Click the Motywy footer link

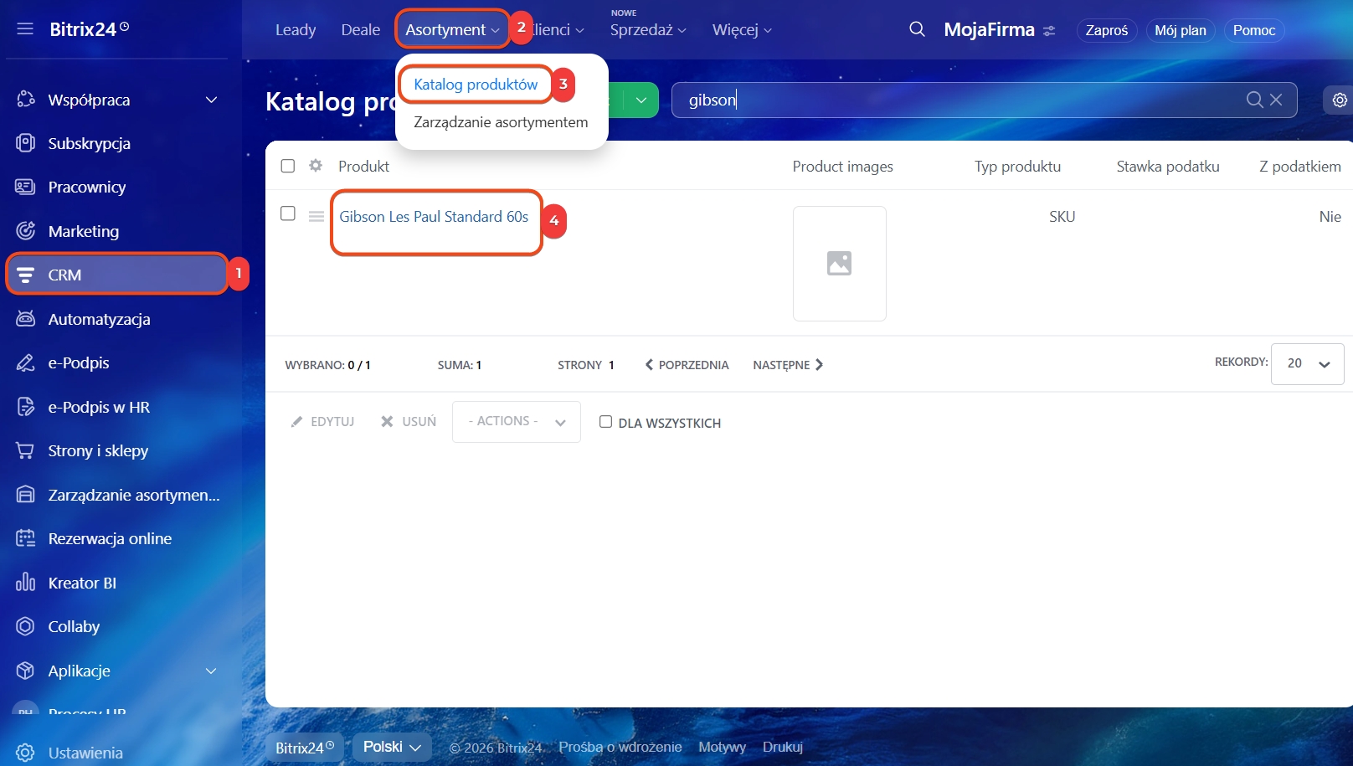722,747
